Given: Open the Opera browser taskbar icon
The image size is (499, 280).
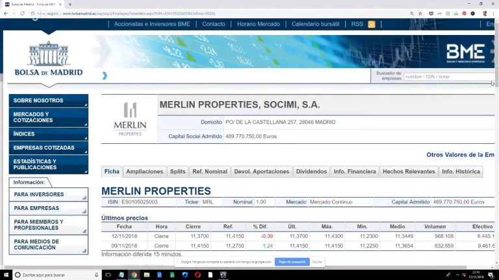Looking at the screenshot, I should pos(198,275).
